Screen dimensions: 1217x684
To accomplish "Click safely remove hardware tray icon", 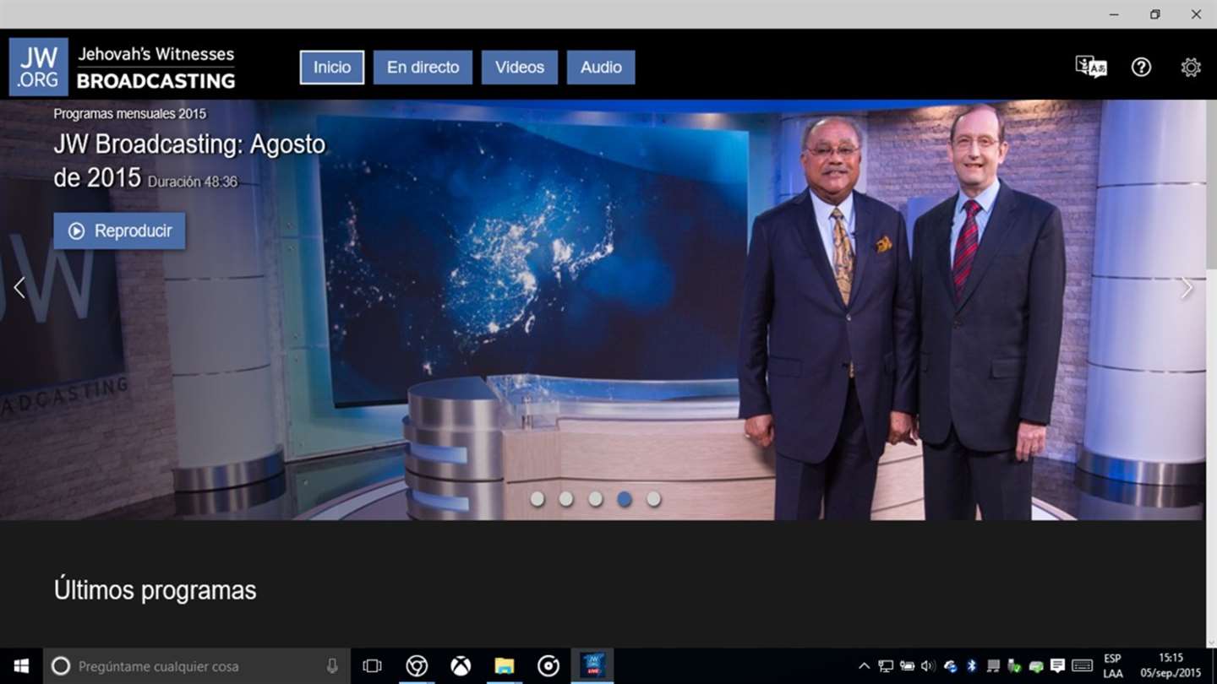I will click(x=1014, y=666).
